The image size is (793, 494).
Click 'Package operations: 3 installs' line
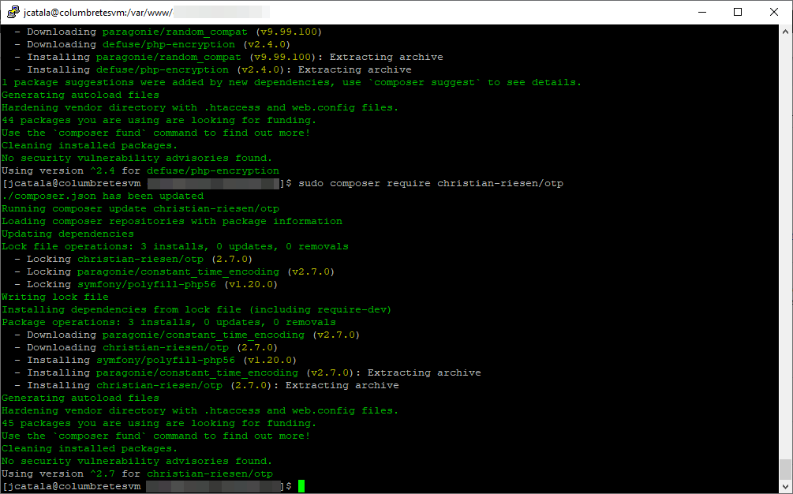168,323
